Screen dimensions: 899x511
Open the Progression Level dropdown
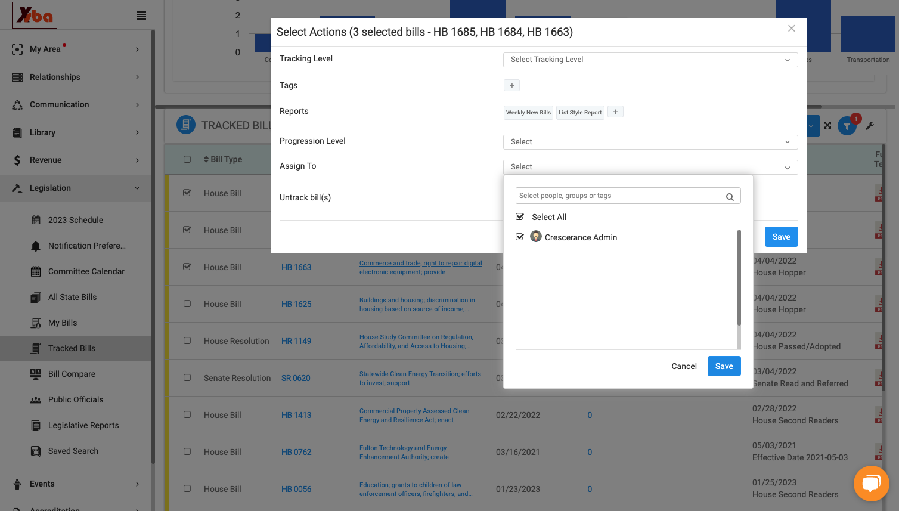[650, 142]
